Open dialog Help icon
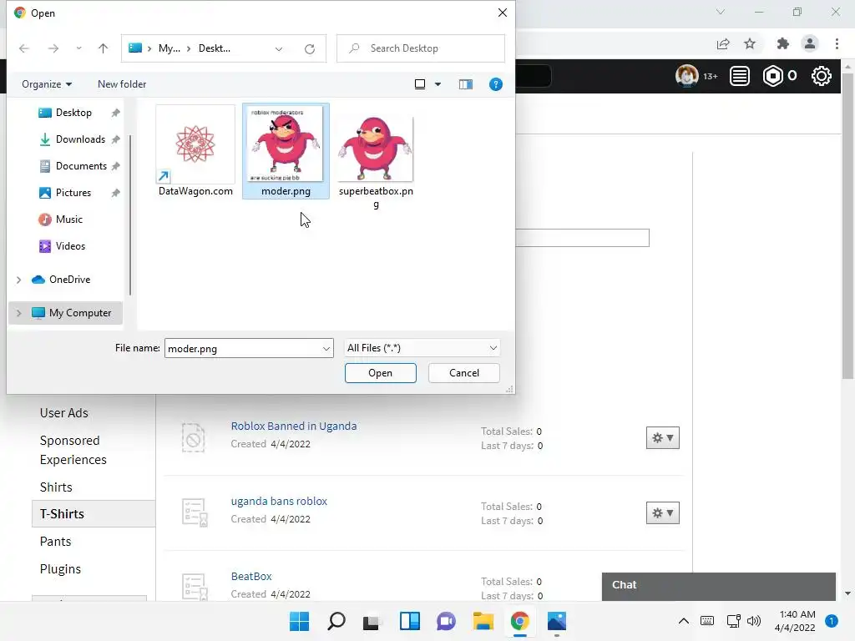 496,84
